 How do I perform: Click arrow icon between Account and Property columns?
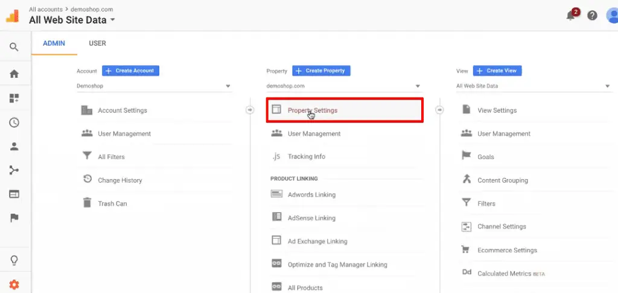click(x=250, y=110)
